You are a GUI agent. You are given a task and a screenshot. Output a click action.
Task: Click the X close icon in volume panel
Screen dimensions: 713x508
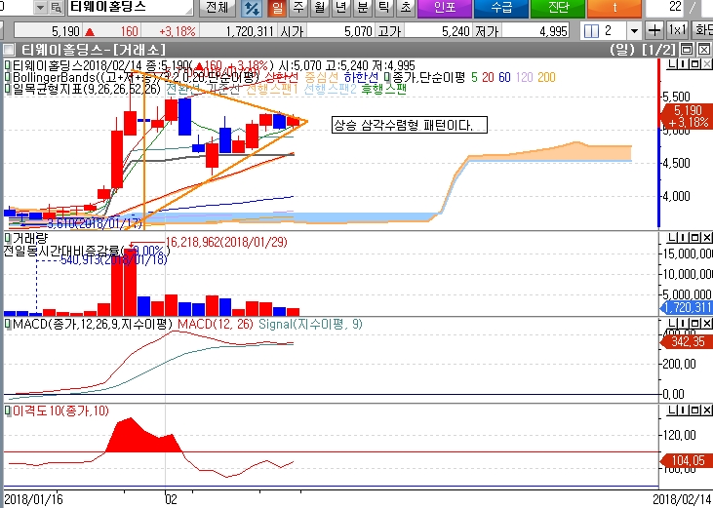click(x=706, y=237)
